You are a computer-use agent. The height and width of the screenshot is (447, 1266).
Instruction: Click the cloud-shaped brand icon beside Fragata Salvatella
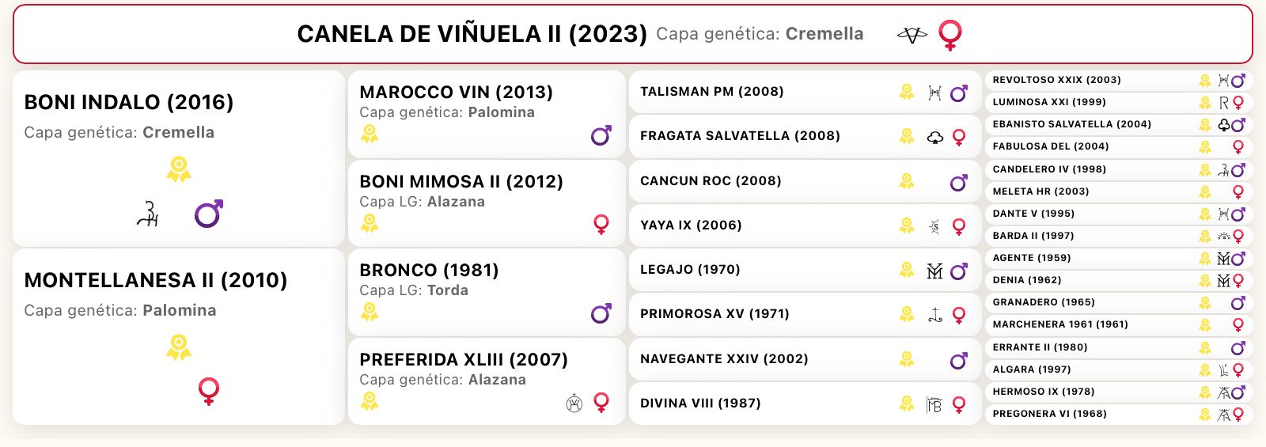(934, 138)
